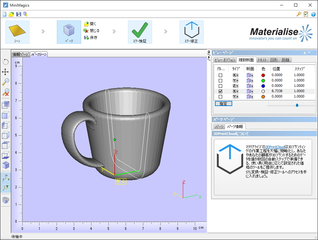Viewport: 318px width, 240px height.
Task: Open ビューオプション tab
Action: pos(225,60)
